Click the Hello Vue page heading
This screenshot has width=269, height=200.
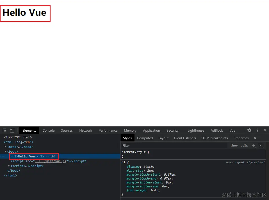[x=24, y=13]
